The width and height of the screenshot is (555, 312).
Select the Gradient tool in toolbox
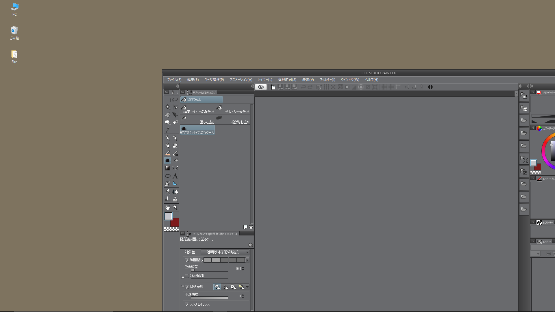[x=168, y=168]
